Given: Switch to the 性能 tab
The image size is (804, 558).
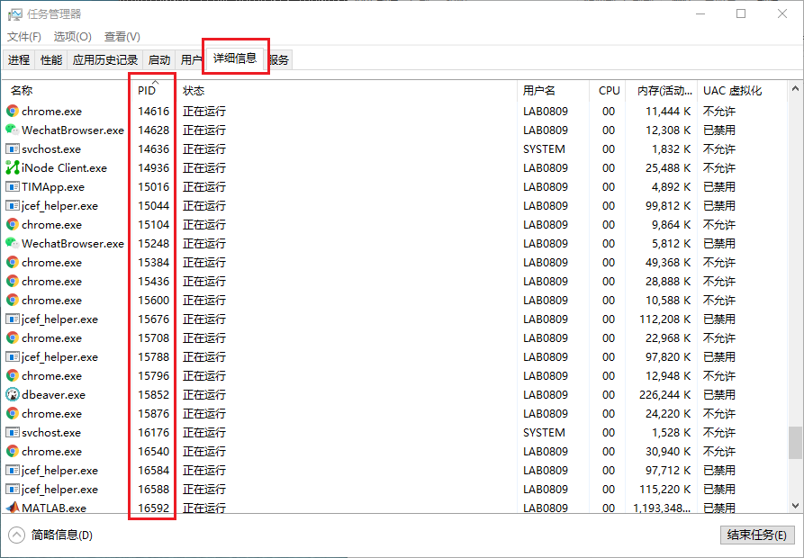Looking at the screenshot, I should (51, 60).
